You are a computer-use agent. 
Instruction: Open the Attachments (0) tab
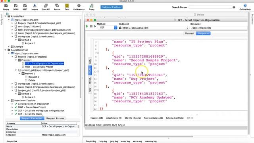point(114,118)
